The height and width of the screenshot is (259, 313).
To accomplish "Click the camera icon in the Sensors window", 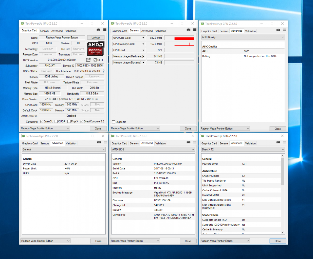I will point(188,30).
